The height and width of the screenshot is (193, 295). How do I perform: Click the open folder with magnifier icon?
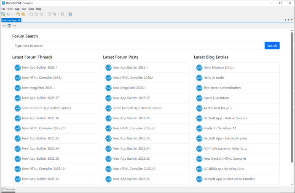pyautogui.click(x=18, y=14)
